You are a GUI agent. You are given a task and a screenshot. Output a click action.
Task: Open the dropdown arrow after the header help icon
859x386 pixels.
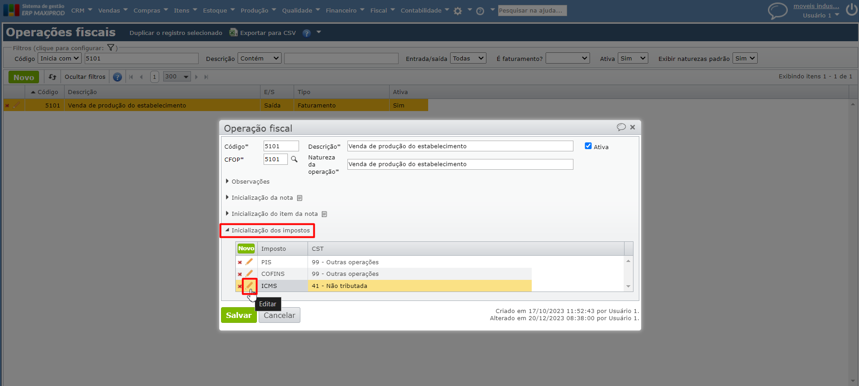[319, 32]
